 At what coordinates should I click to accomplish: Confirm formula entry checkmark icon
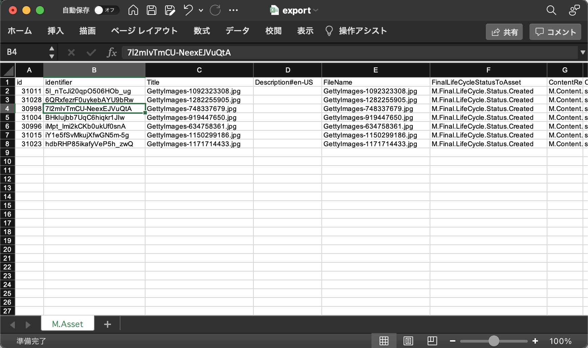91,52
